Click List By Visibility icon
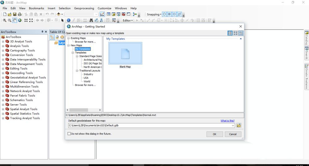The image size is (309, 166). coord(62,37)
